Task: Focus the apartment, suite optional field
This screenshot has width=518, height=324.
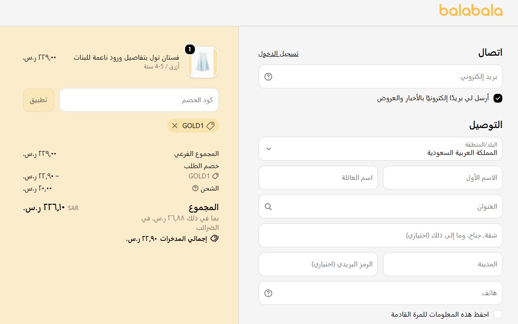Action: pyautogui.click(x=380, y=236)
